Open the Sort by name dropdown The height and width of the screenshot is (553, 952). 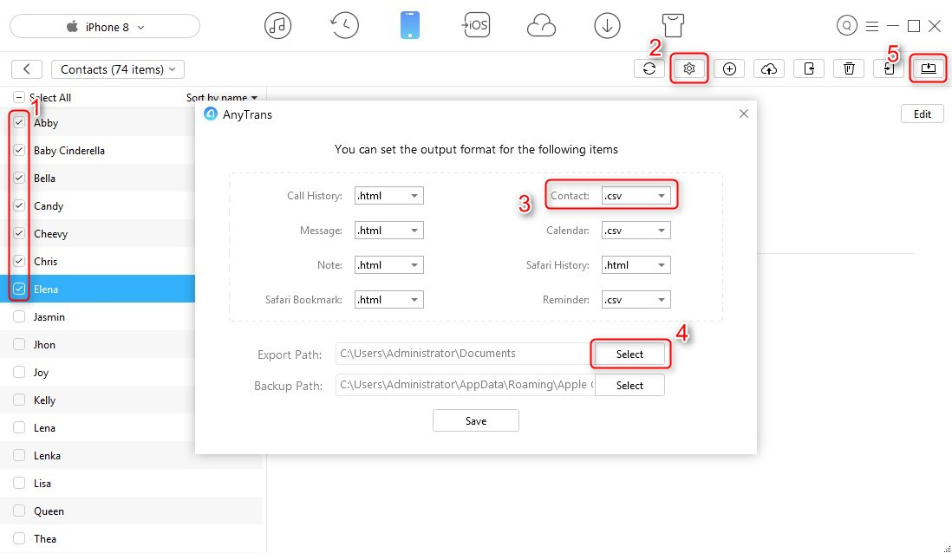click(222, 97)
